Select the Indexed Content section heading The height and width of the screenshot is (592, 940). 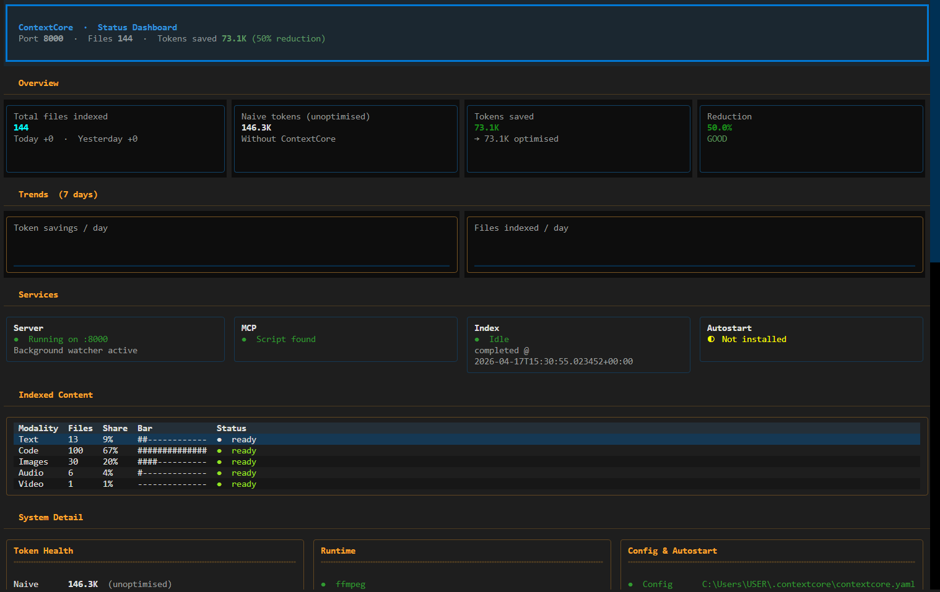tap(56, 395)
